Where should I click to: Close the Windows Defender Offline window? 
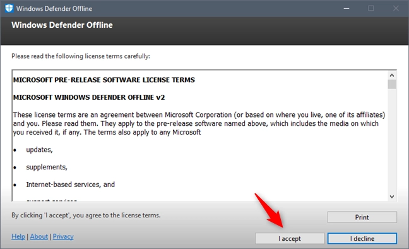(x=396, y=8)
